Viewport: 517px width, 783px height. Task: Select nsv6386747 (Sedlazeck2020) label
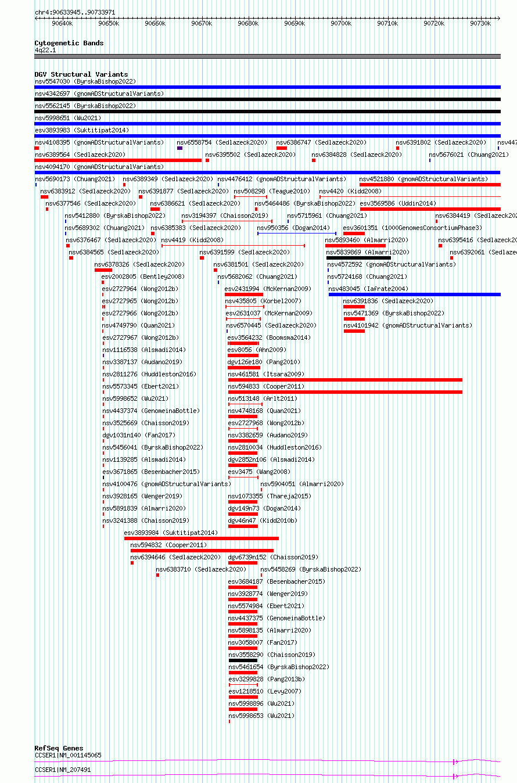[321, 142]
